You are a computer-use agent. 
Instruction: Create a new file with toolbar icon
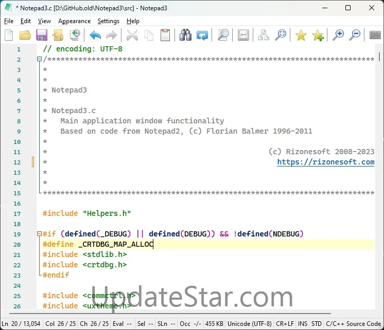pyautogui.click(x=9, y=35)
